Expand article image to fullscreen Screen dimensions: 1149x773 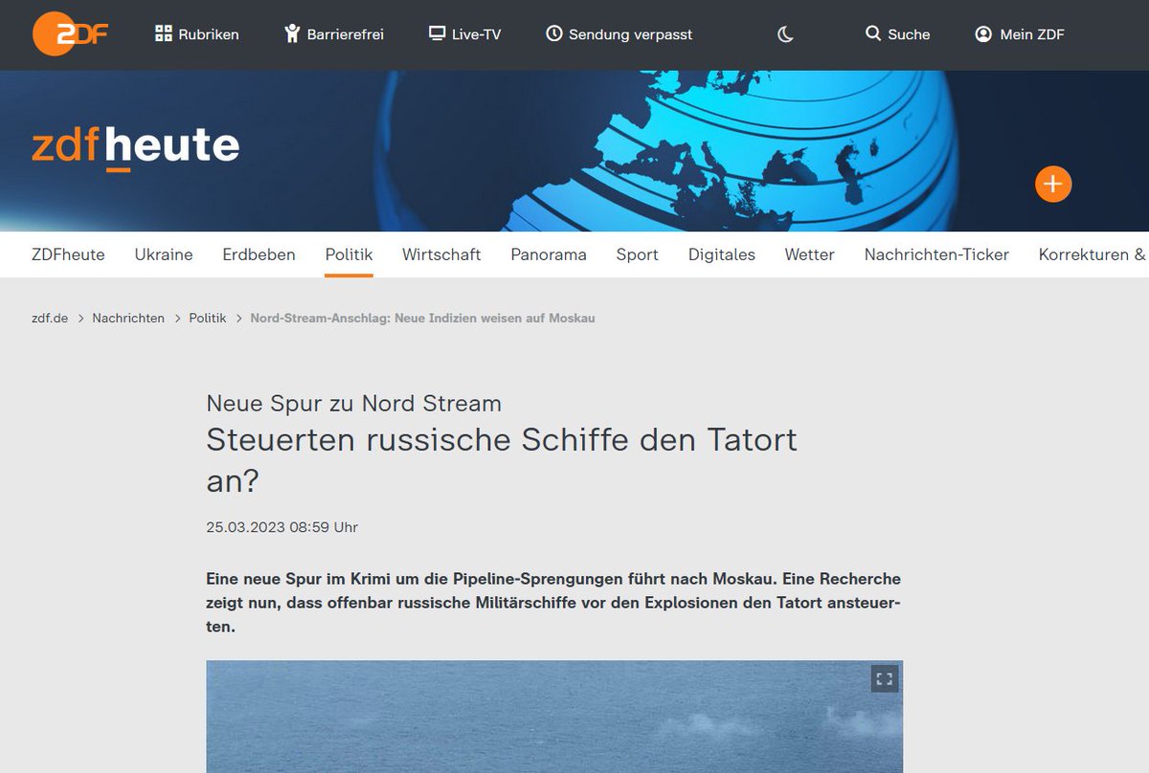(x=885, y=679)
